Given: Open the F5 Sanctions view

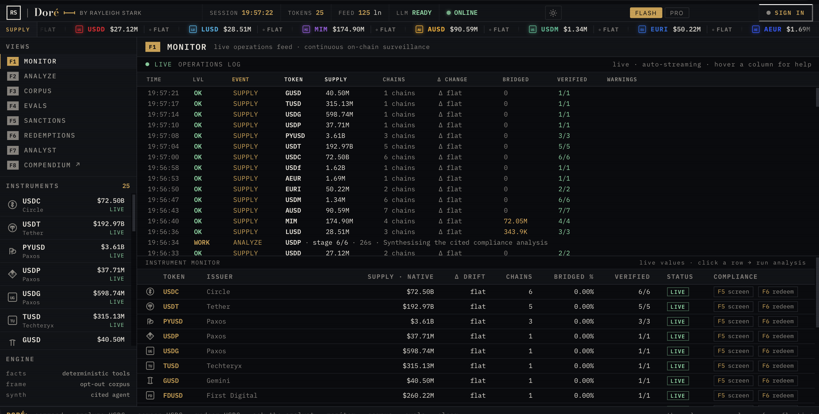Looking at the screenshot, I should [68, 121].
